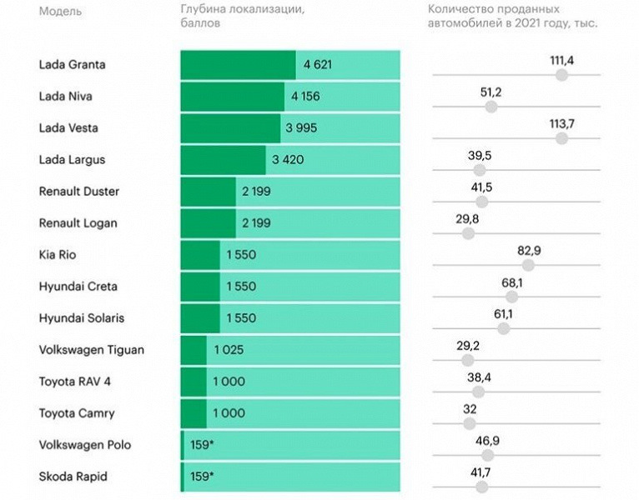This screenshot has width=639, height=500.
Task: Click the Модель column header
Action: pos(60,11)
